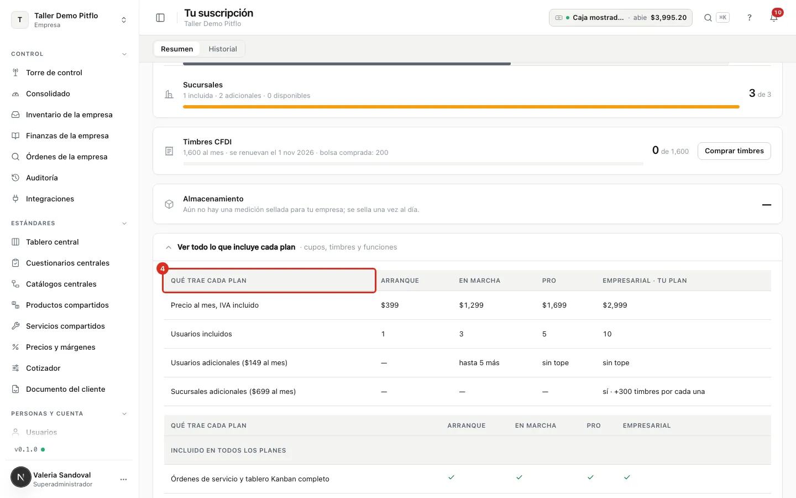Click the Comprar timbres button
The image size is (796, 498).
734,151
